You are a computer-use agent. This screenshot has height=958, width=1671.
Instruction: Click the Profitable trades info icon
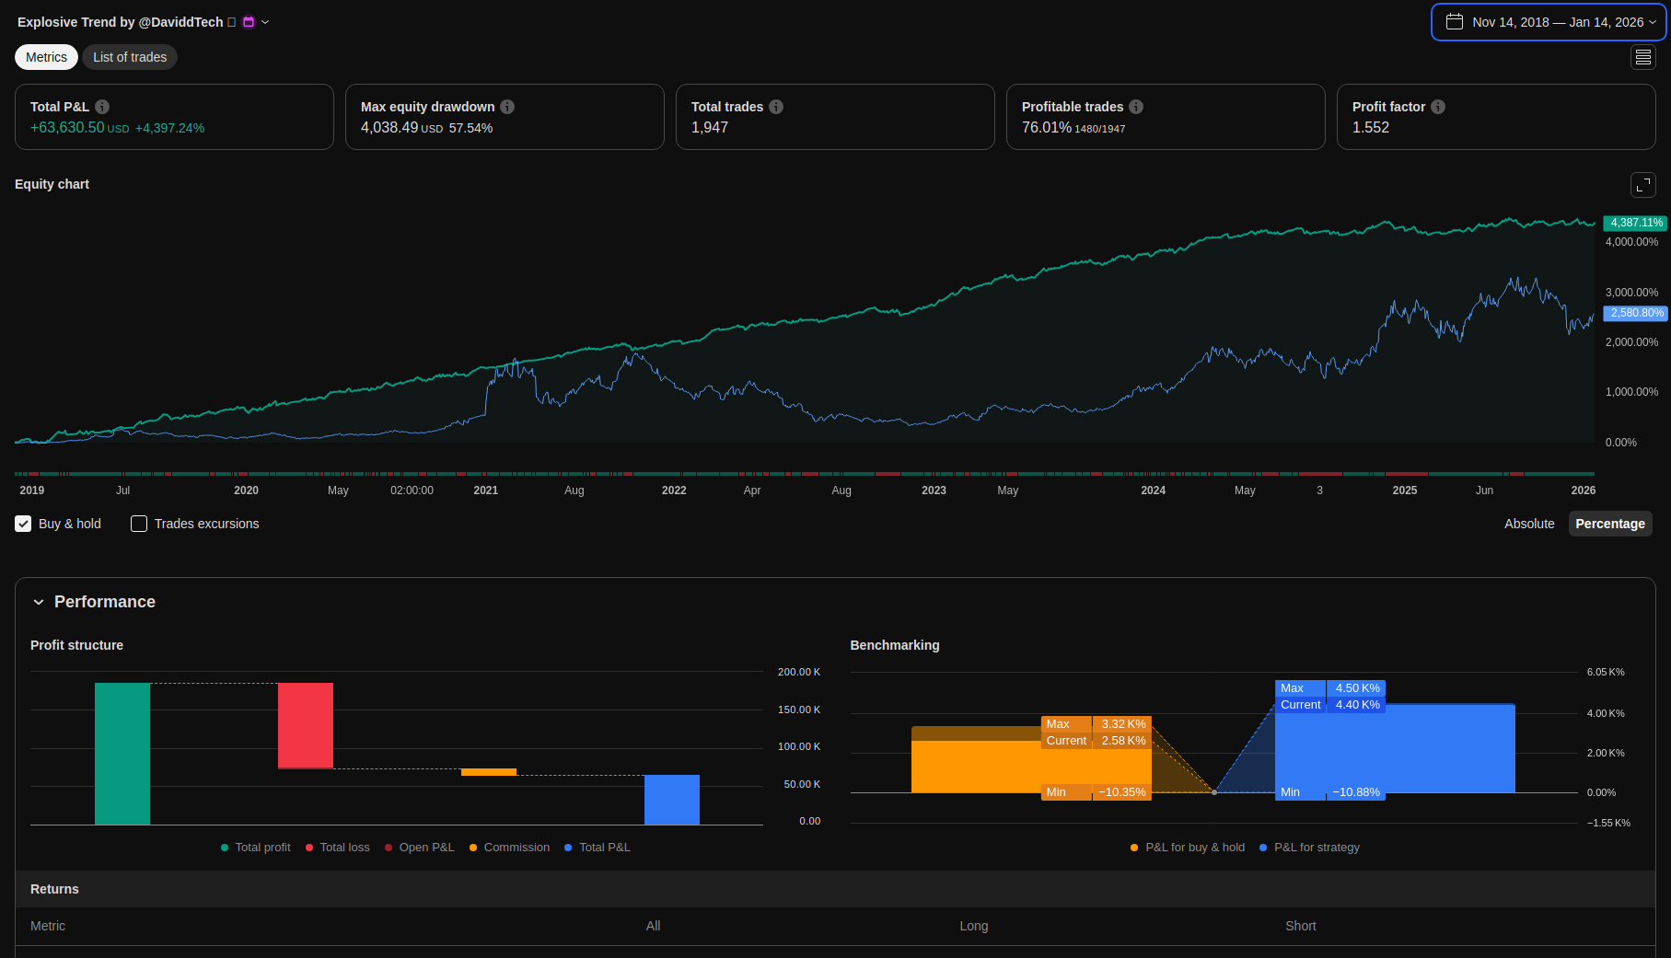click(x=1136, y=107)
